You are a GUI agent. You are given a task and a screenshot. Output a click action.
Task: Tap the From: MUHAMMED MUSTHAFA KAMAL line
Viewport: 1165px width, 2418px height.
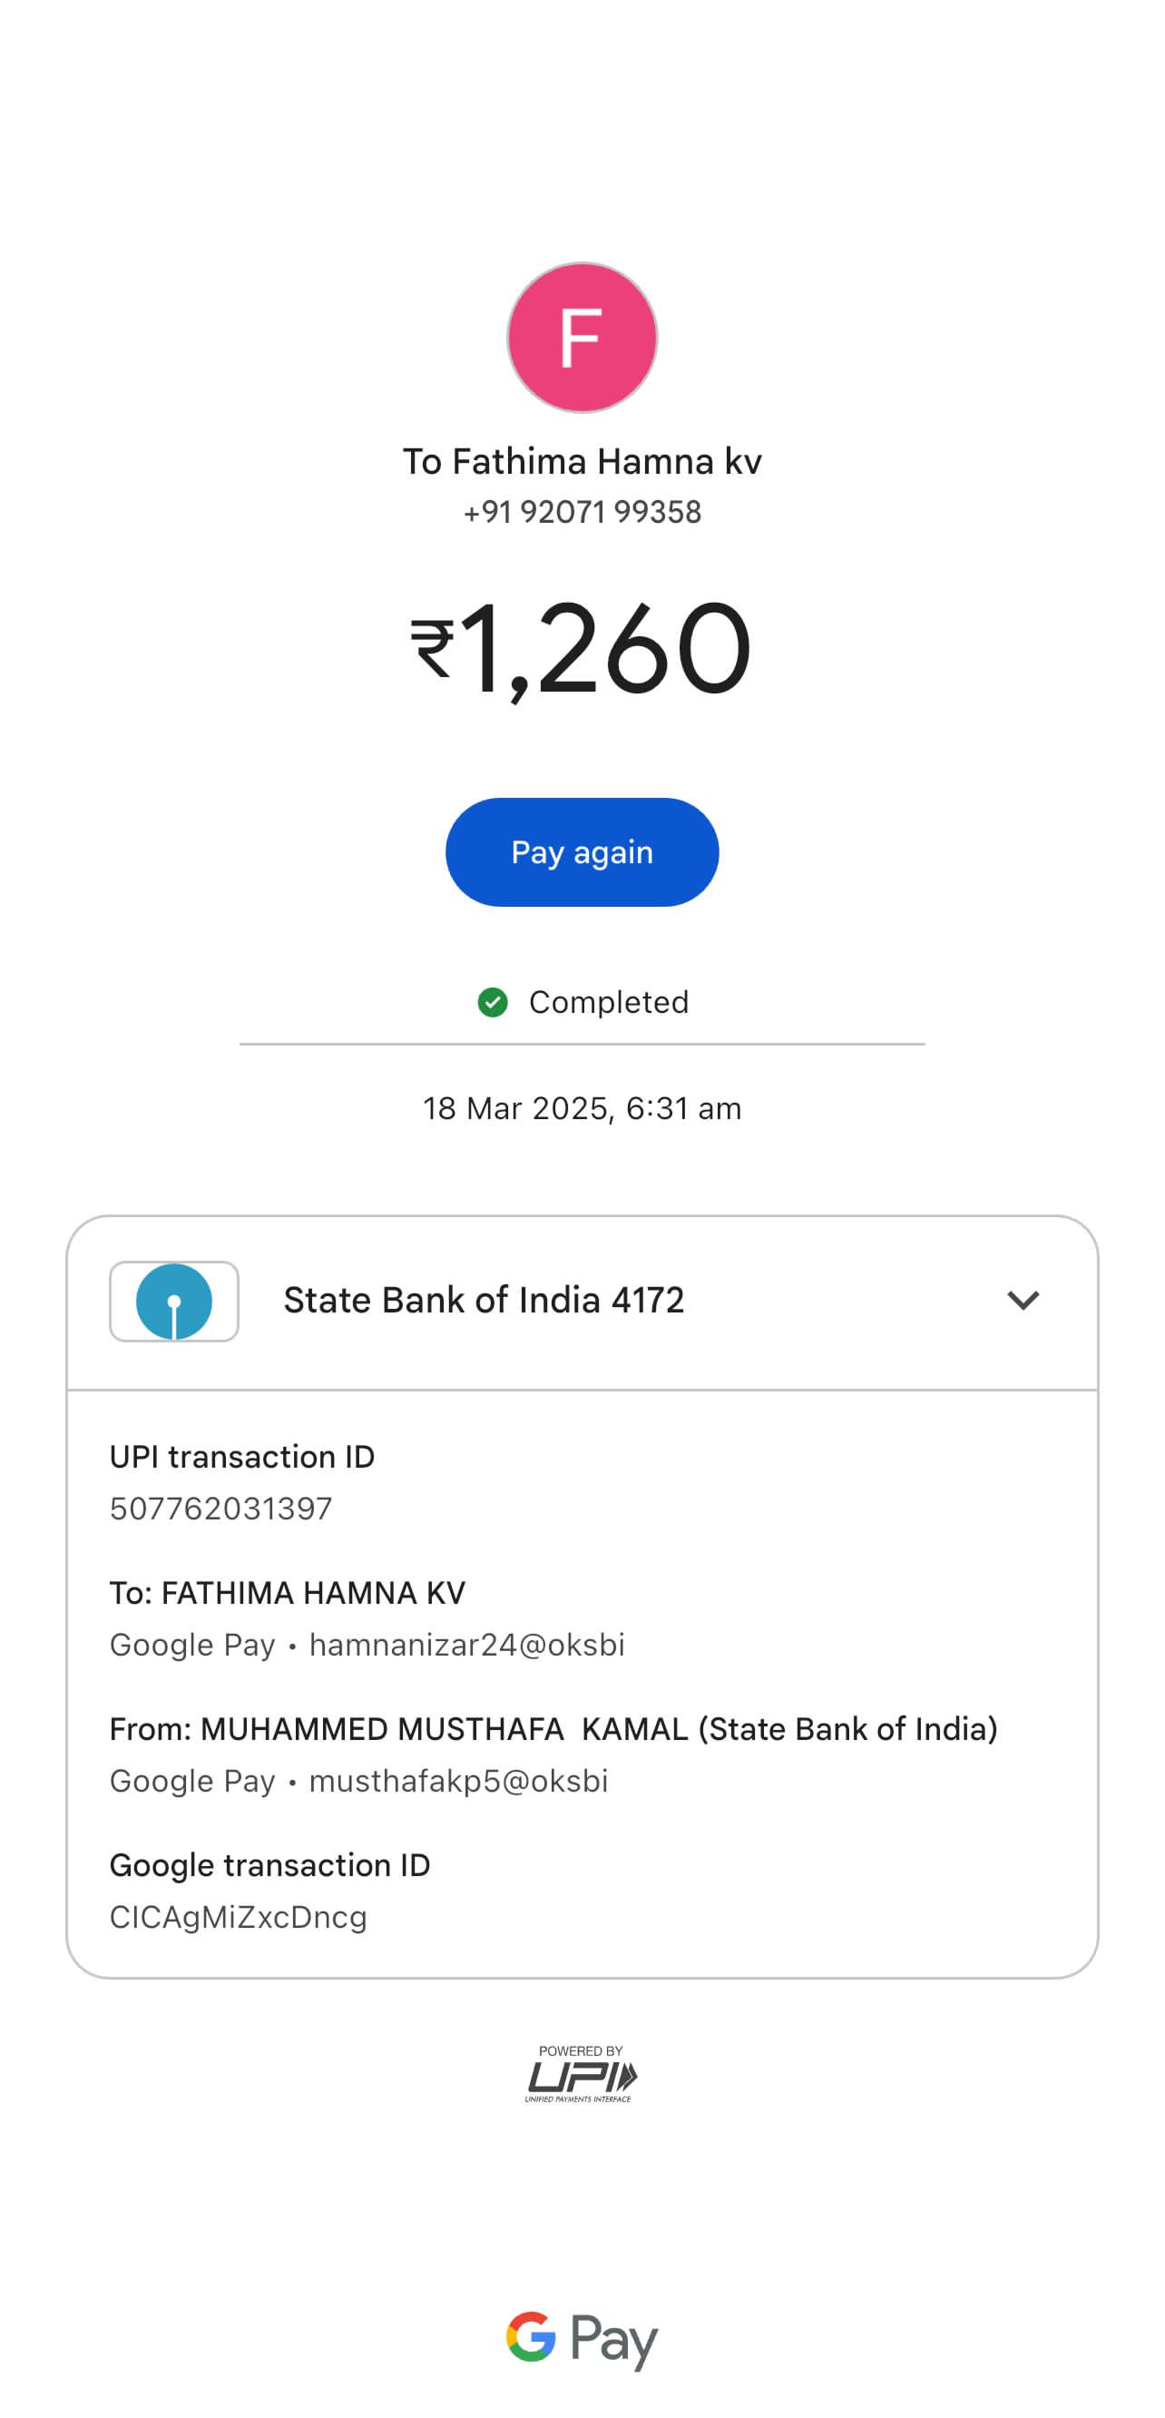(553, 1729)
